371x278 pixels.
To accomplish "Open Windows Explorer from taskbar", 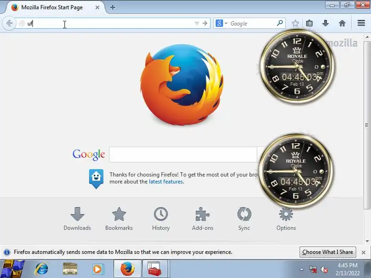I will 70,269.
